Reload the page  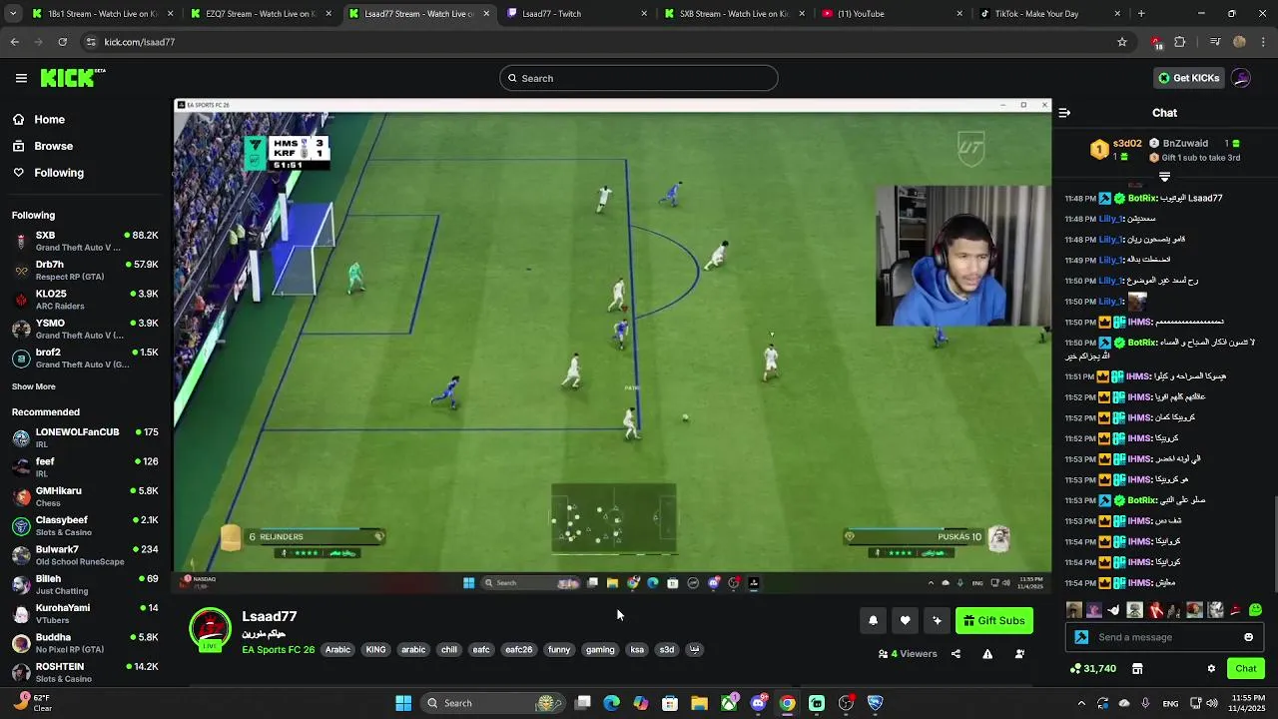(62, 42)
